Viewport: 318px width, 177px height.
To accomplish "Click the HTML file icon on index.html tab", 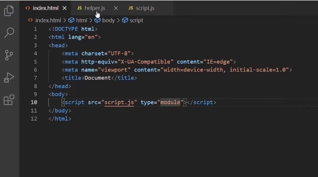I will pyautogui.click(x=28, y=8).
